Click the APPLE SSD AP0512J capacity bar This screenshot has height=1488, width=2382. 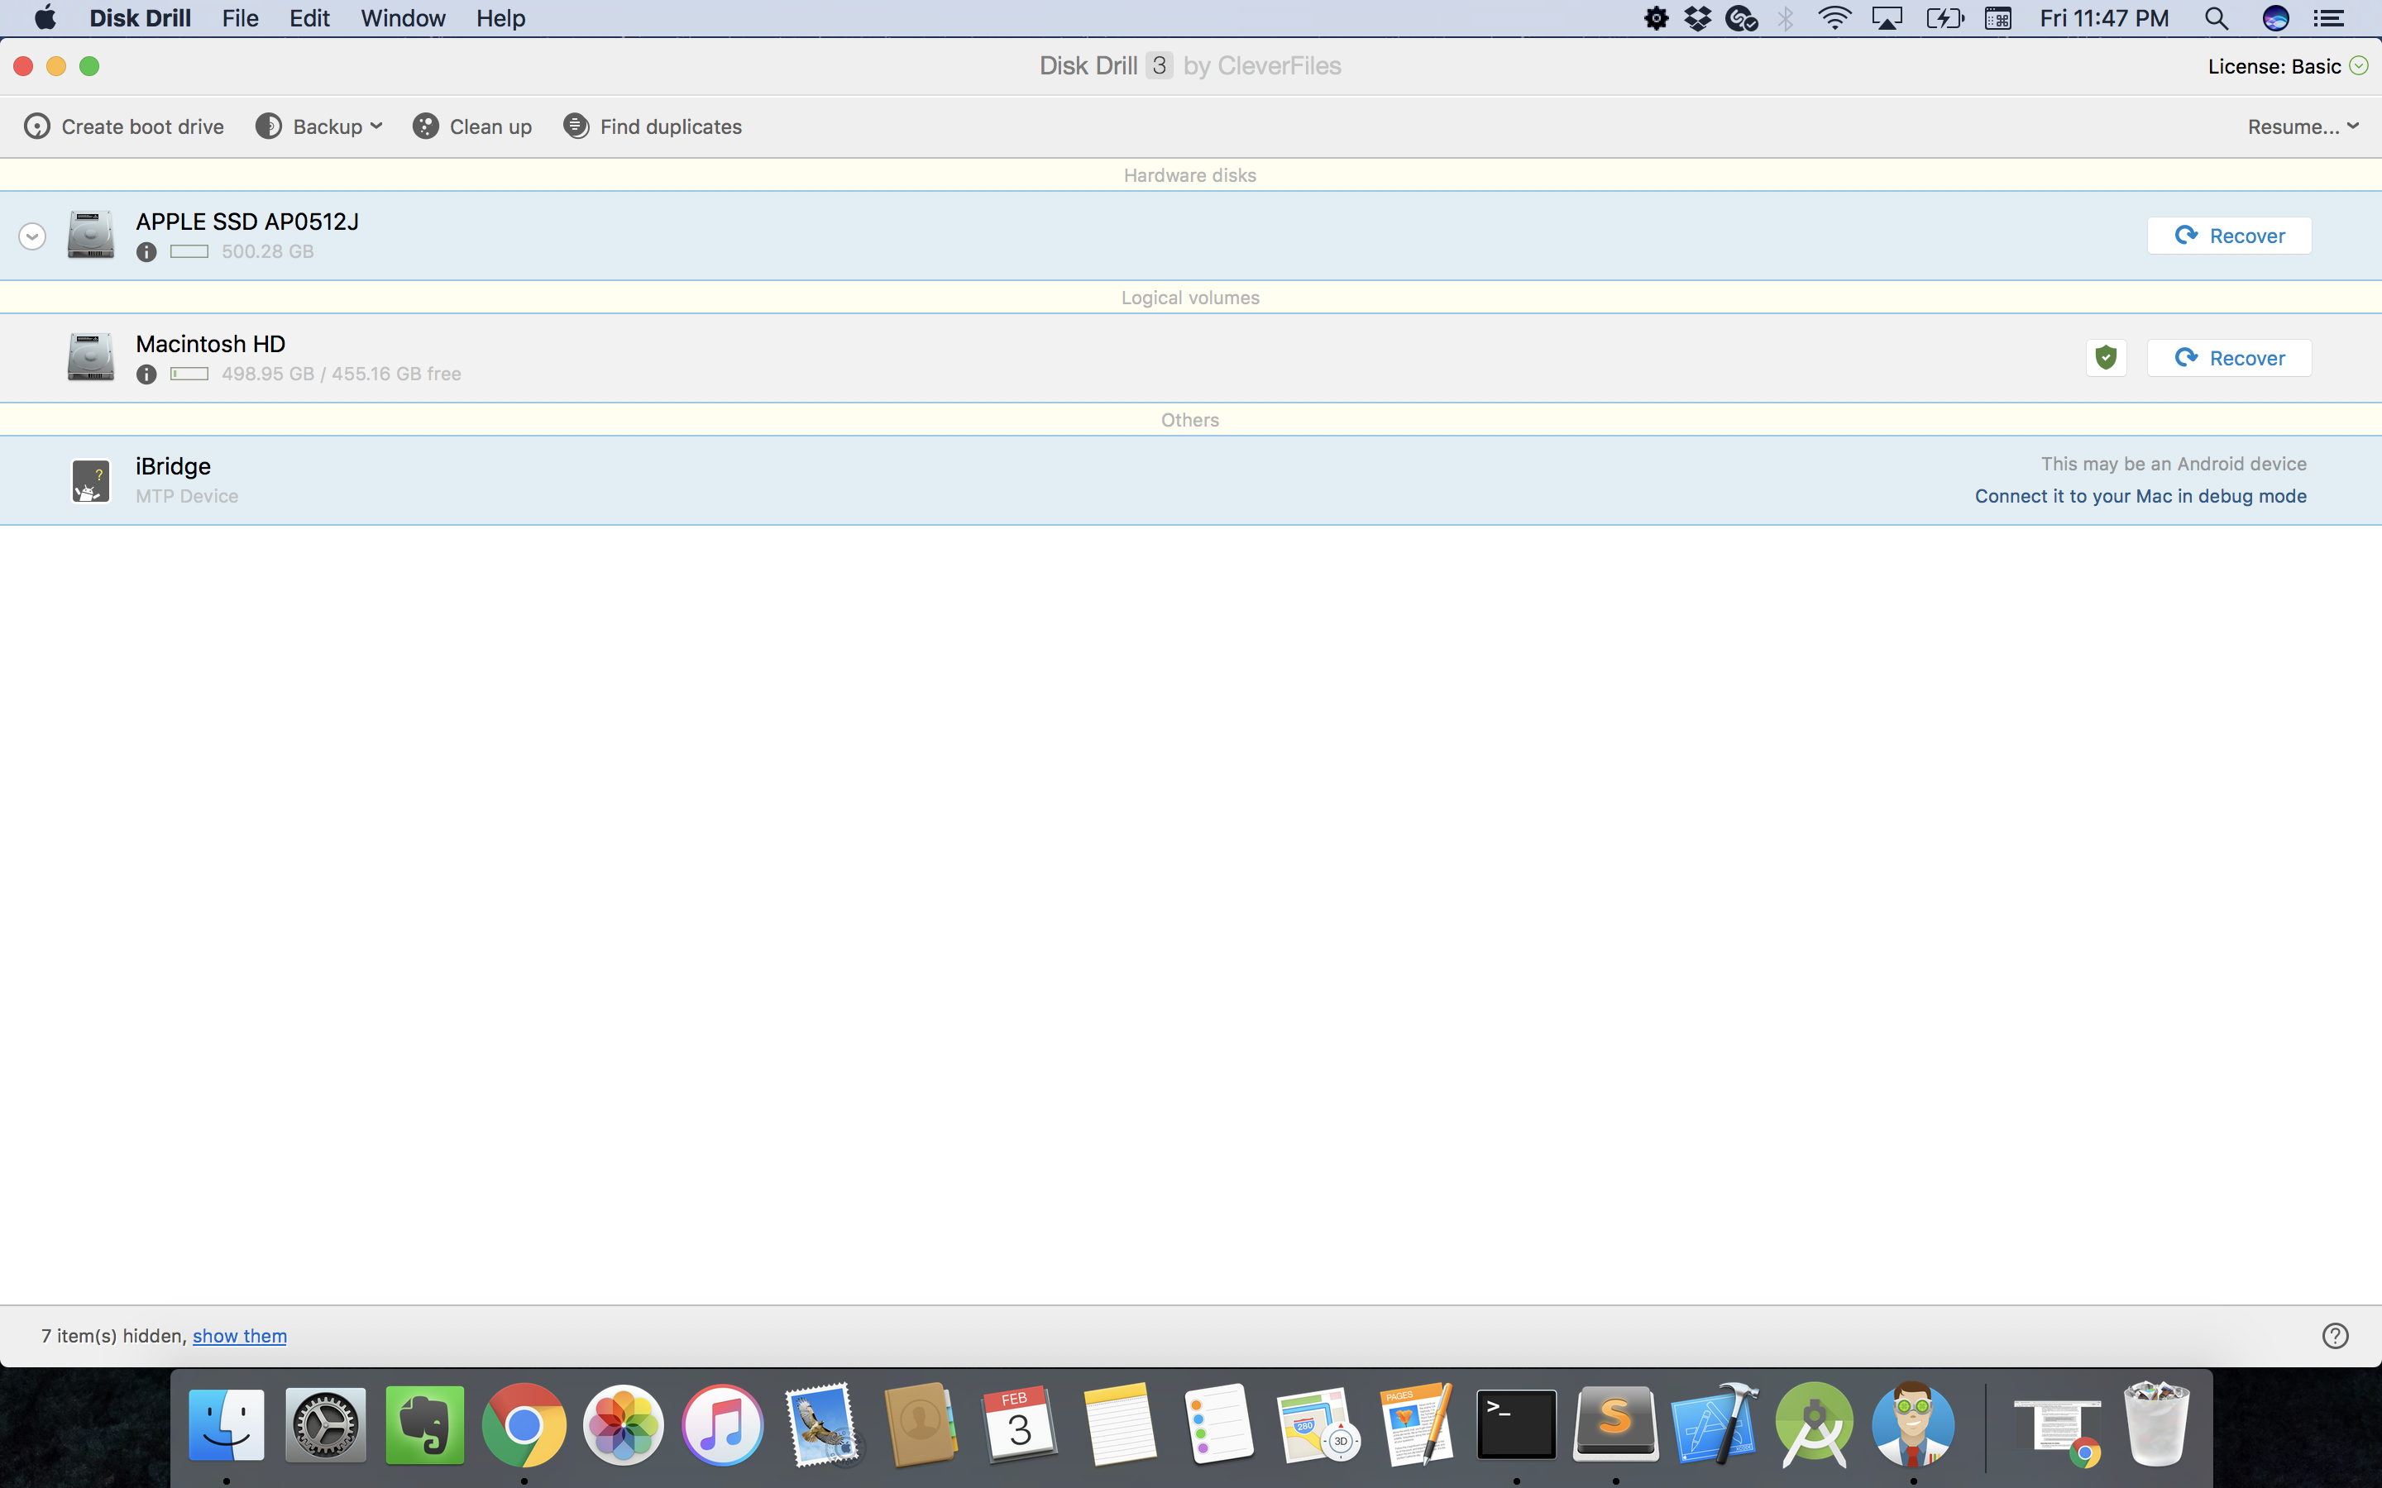(189, 252)
